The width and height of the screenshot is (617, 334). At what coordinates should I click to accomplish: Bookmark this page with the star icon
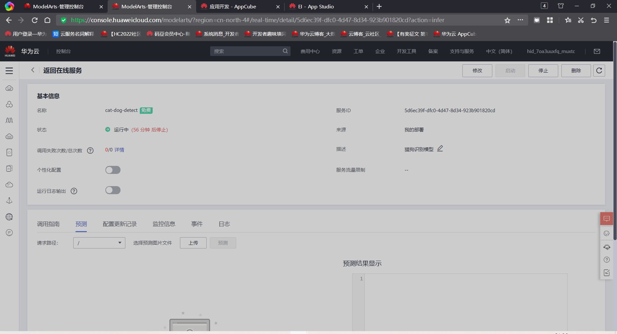point(507,20)
